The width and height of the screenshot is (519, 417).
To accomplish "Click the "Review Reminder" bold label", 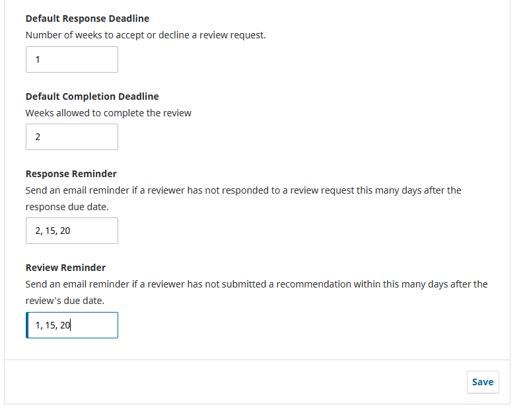I will [x=65, y=268].
